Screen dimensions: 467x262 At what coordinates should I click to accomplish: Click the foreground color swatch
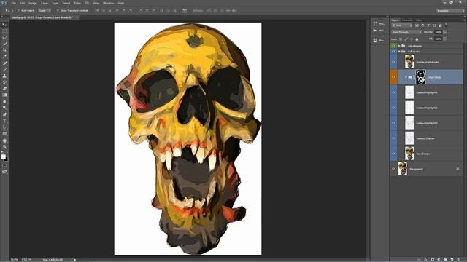pyautogui.click(x=3, y=156)
